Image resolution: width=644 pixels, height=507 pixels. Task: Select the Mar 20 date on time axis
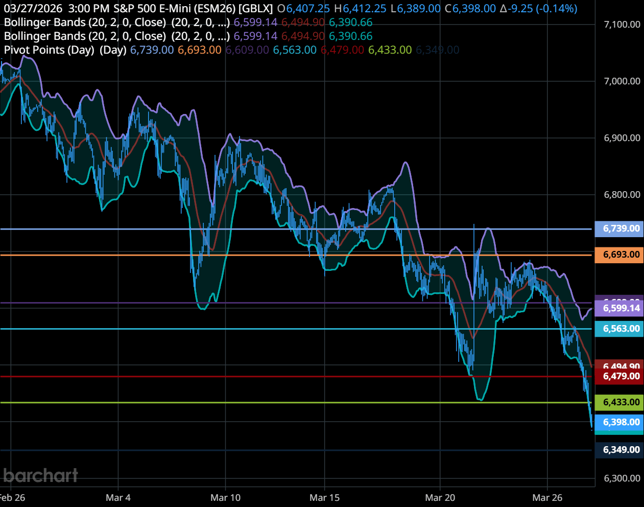pos(440,498)
